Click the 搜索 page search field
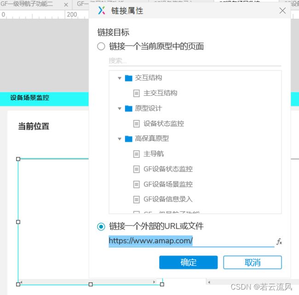The height and width of the screenshot is (295, 299). tap(195, 61)
